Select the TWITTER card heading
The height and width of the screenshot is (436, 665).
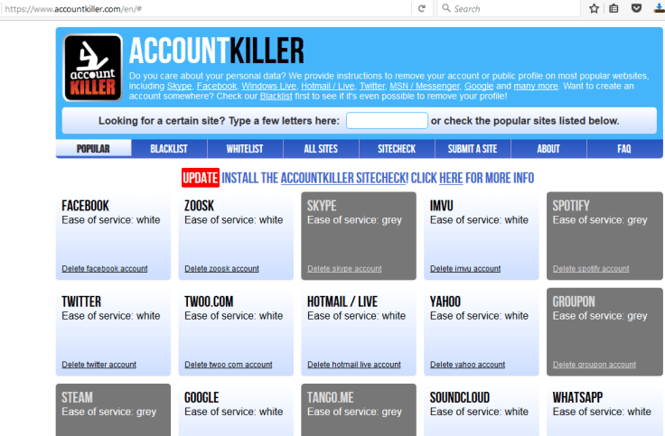[x=81, y=301]
